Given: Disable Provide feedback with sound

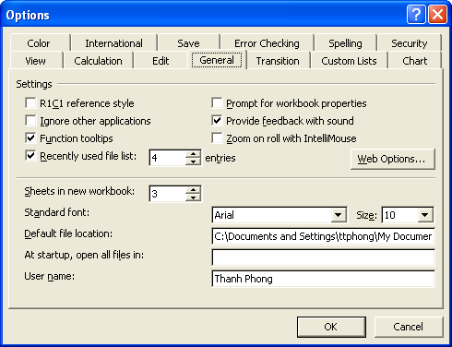Looking at the screenshot, I should tap(217, 120).
